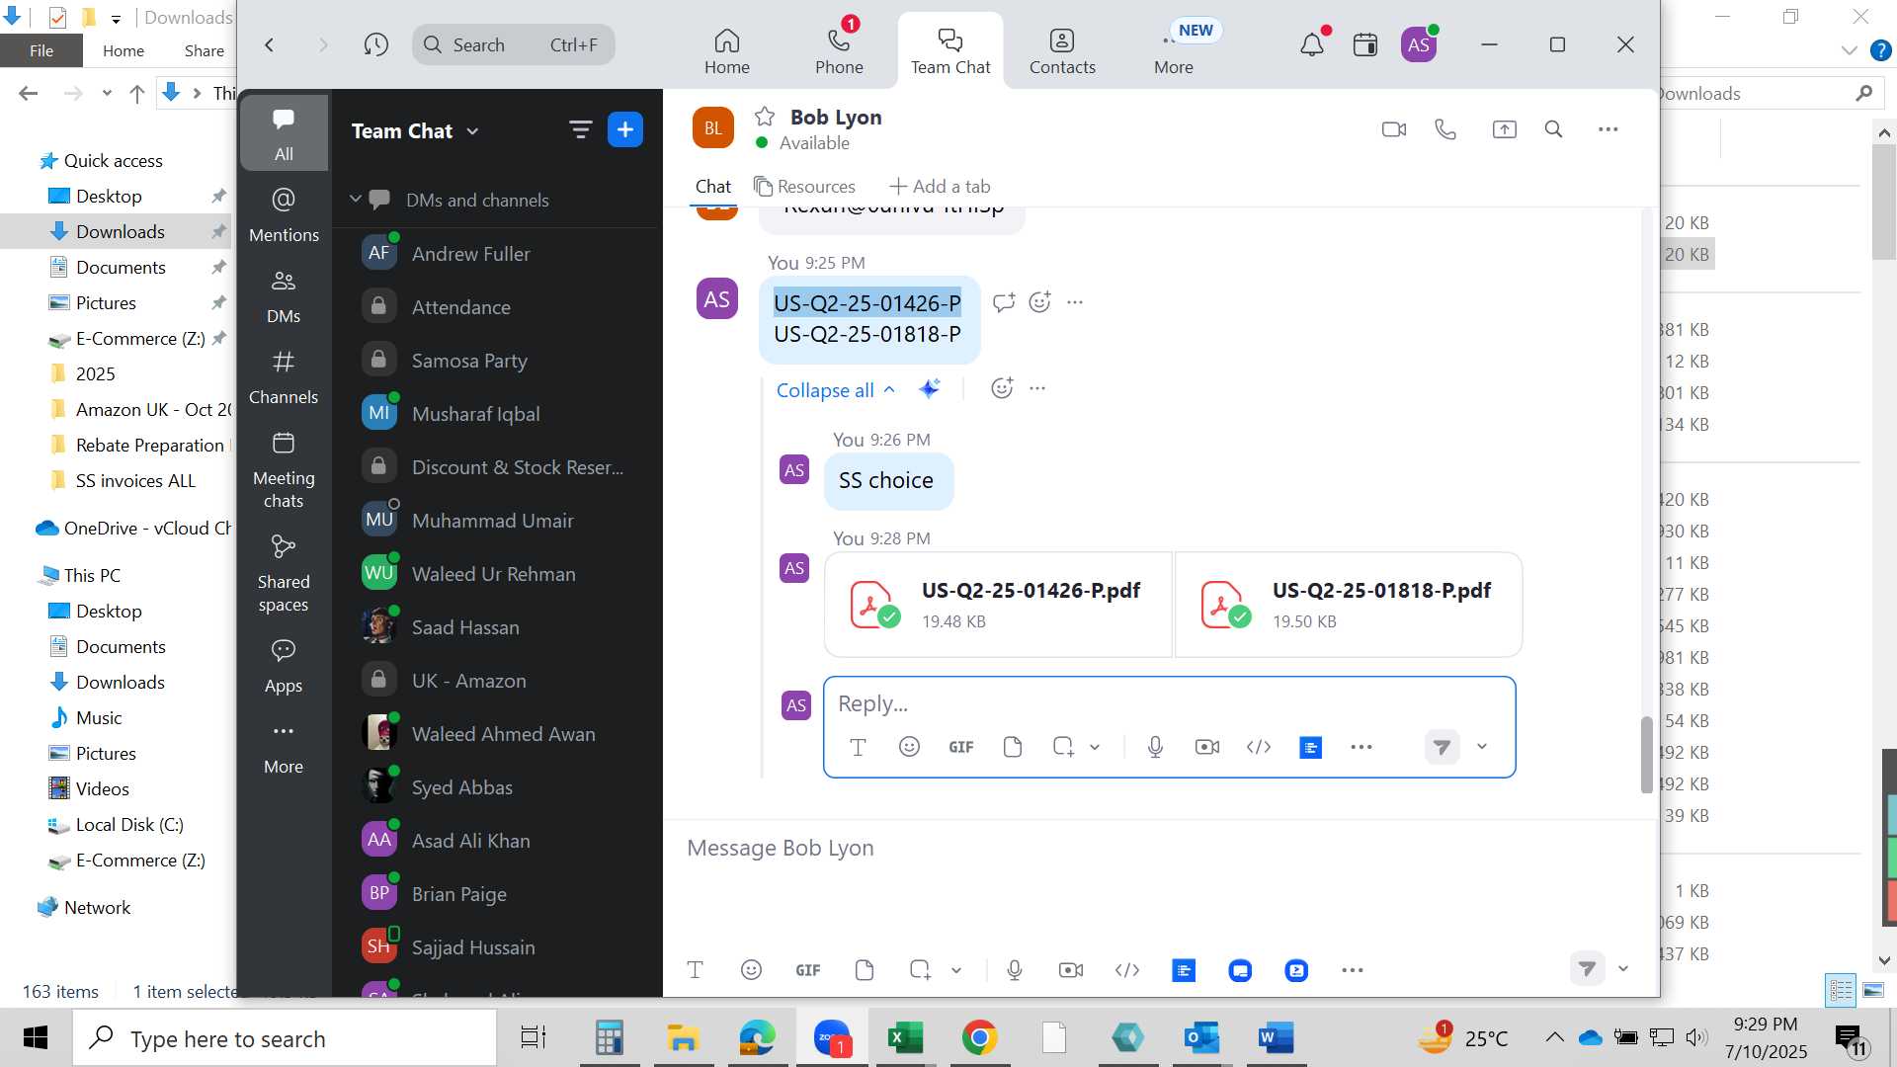
Task: Open US-Q2-25-01818-P.pdf attachment
Action: (x=1349, y=605)
